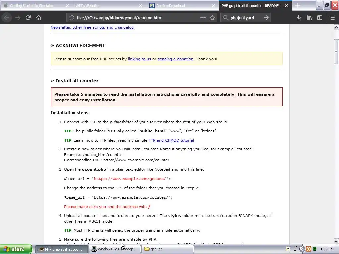Screen dimensions: 339x254
Task: Click the magnifier icon in search box
Action: 226,18
